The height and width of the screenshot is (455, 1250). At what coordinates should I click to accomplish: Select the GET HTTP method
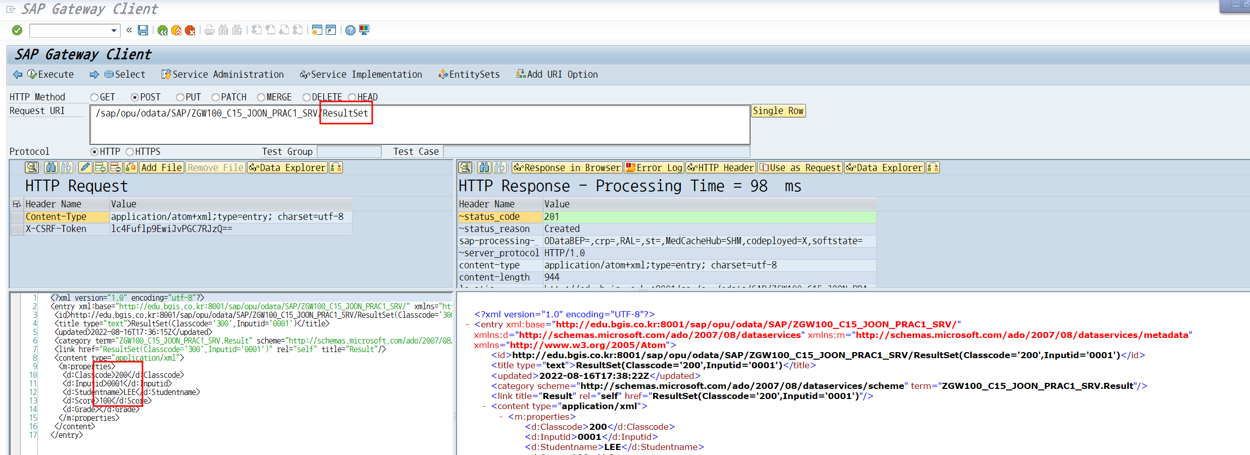[x=94, y=97]
